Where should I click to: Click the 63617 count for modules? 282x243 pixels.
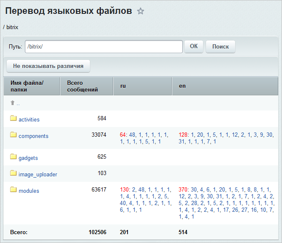point(99,189)
